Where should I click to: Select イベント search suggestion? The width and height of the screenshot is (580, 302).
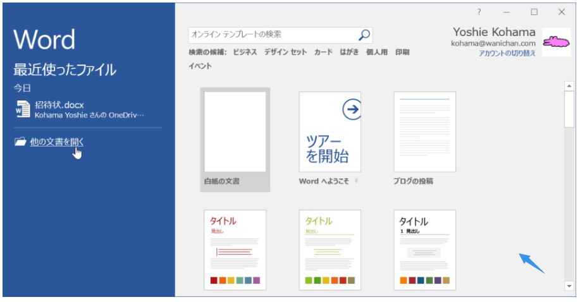click(200, 66)
